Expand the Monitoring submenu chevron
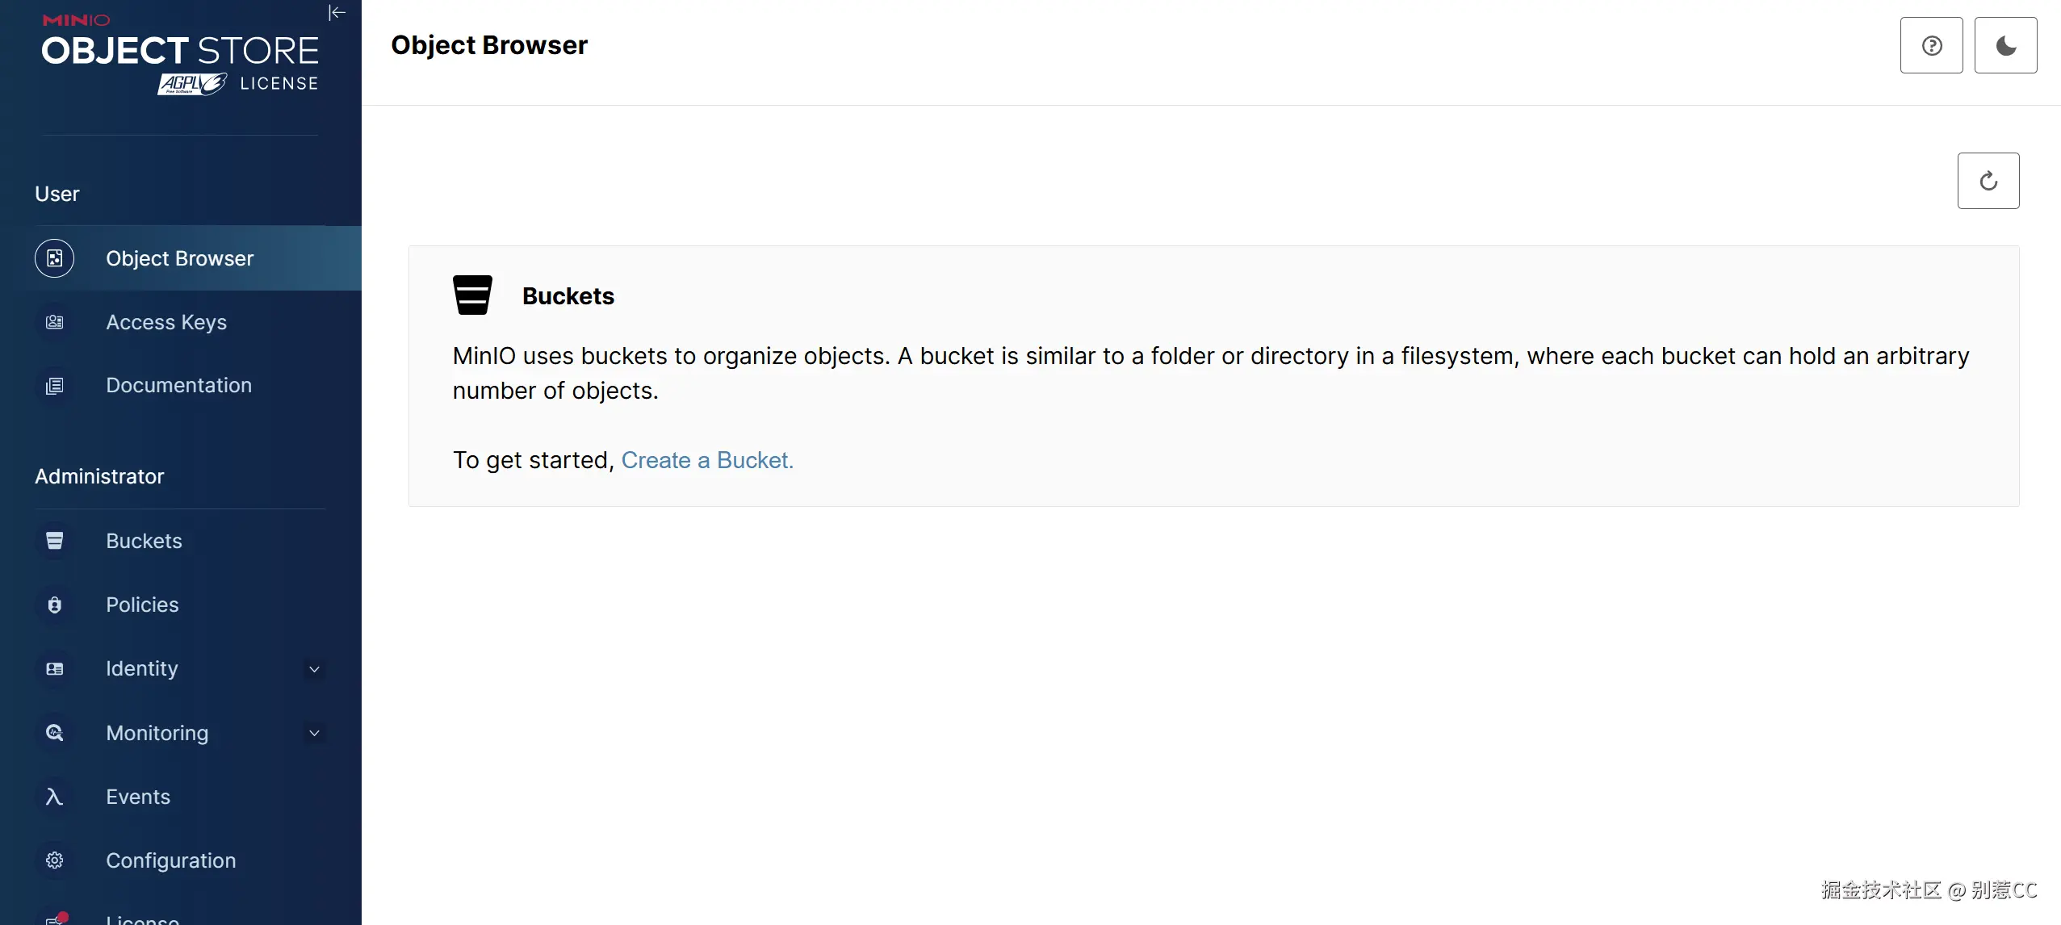The width and height of the screenshot is (2061, 925). [315, 733]
